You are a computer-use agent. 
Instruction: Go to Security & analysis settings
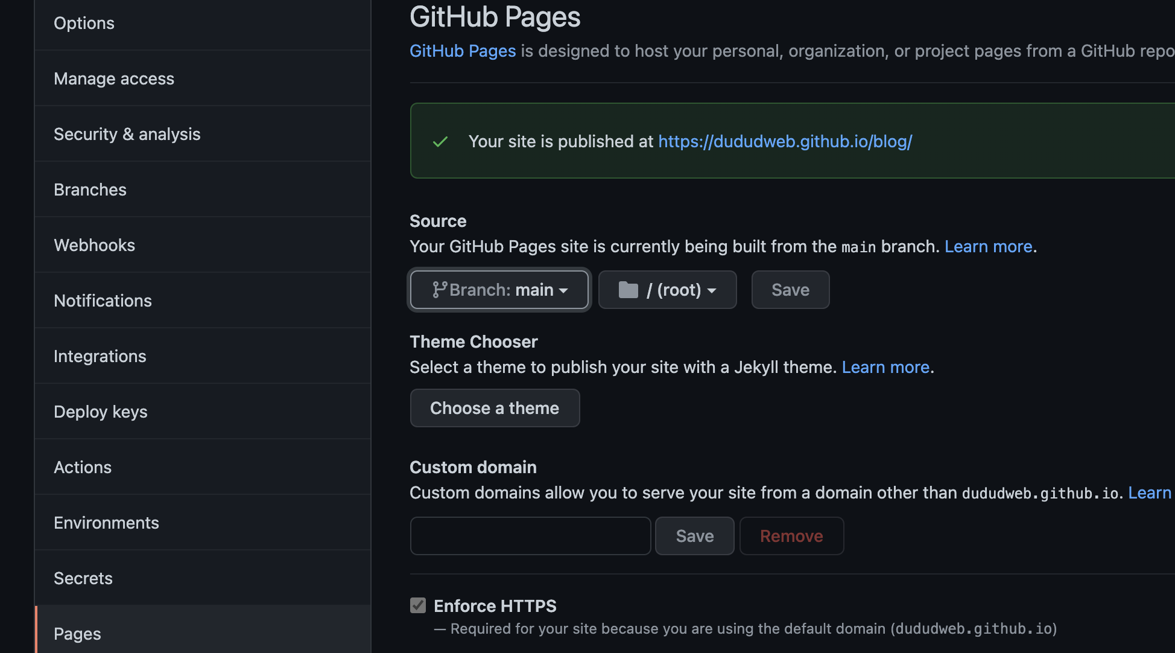tap(127, 135)
